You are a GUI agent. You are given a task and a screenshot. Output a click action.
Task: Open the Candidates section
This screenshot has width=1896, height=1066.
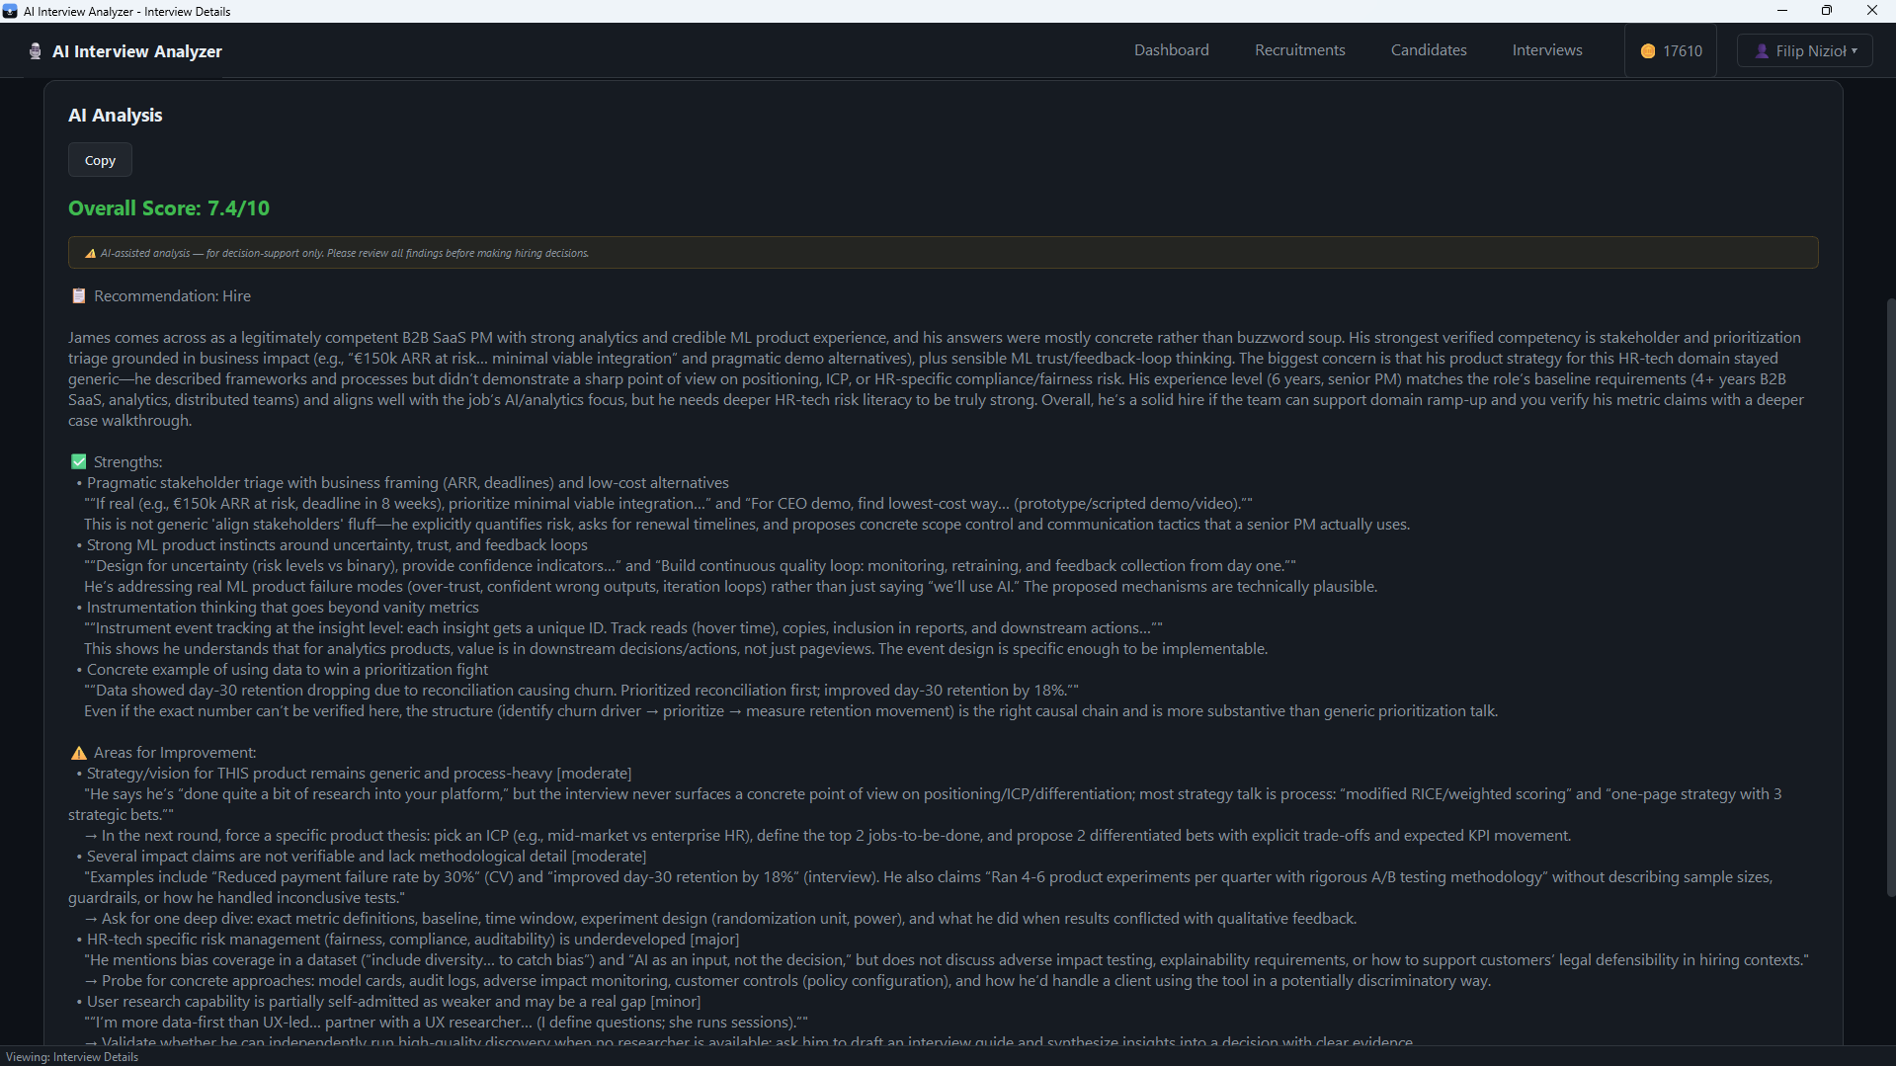click(1428, 50)
